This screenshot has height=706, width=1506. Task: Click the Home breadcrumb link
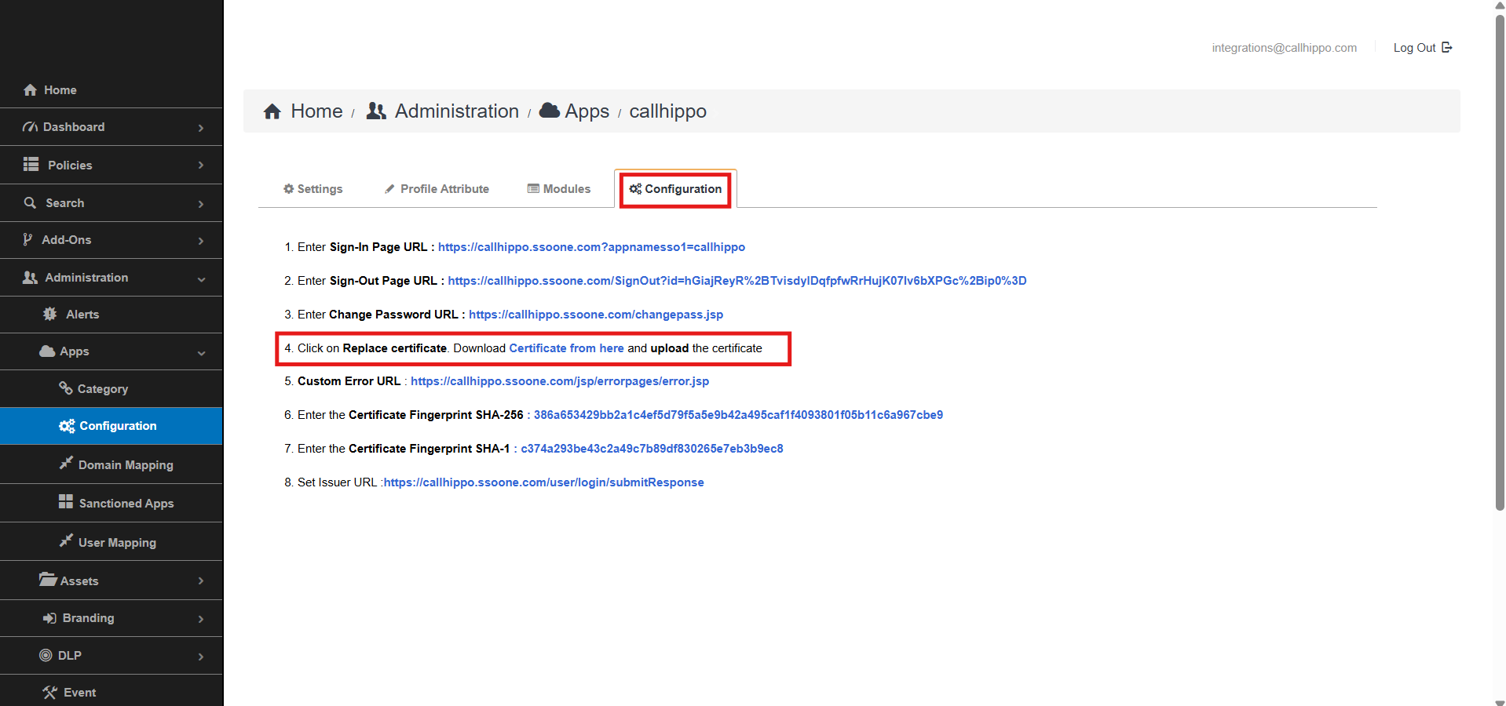tap(316, 111)
